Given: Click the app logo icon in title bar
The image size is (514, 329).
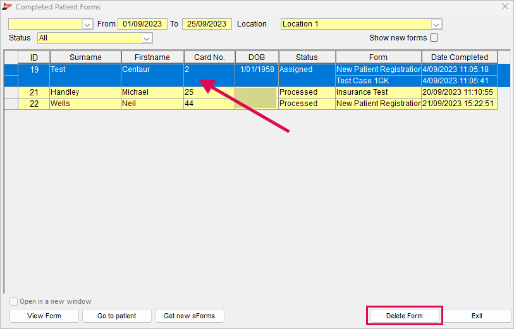Looking at the screenshot, I should click(7, 6).
